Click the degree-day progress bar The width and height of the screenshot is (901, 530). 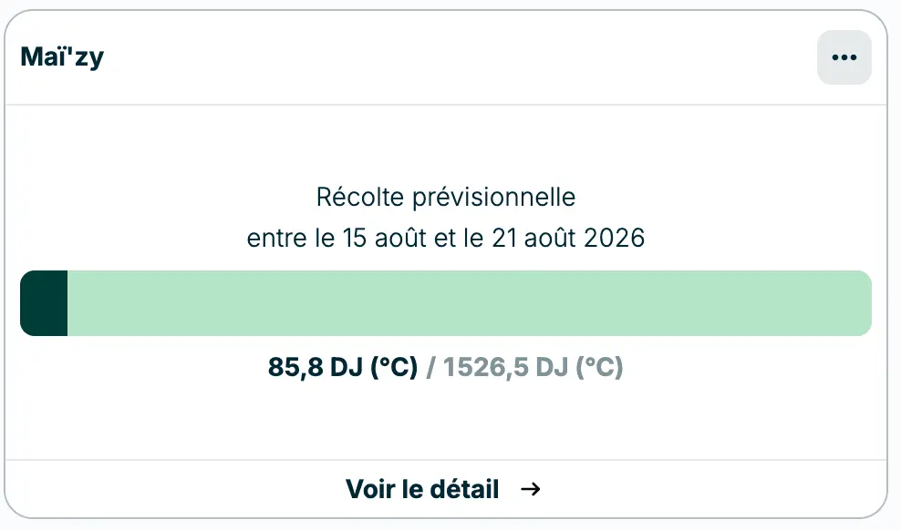[446, 302]
